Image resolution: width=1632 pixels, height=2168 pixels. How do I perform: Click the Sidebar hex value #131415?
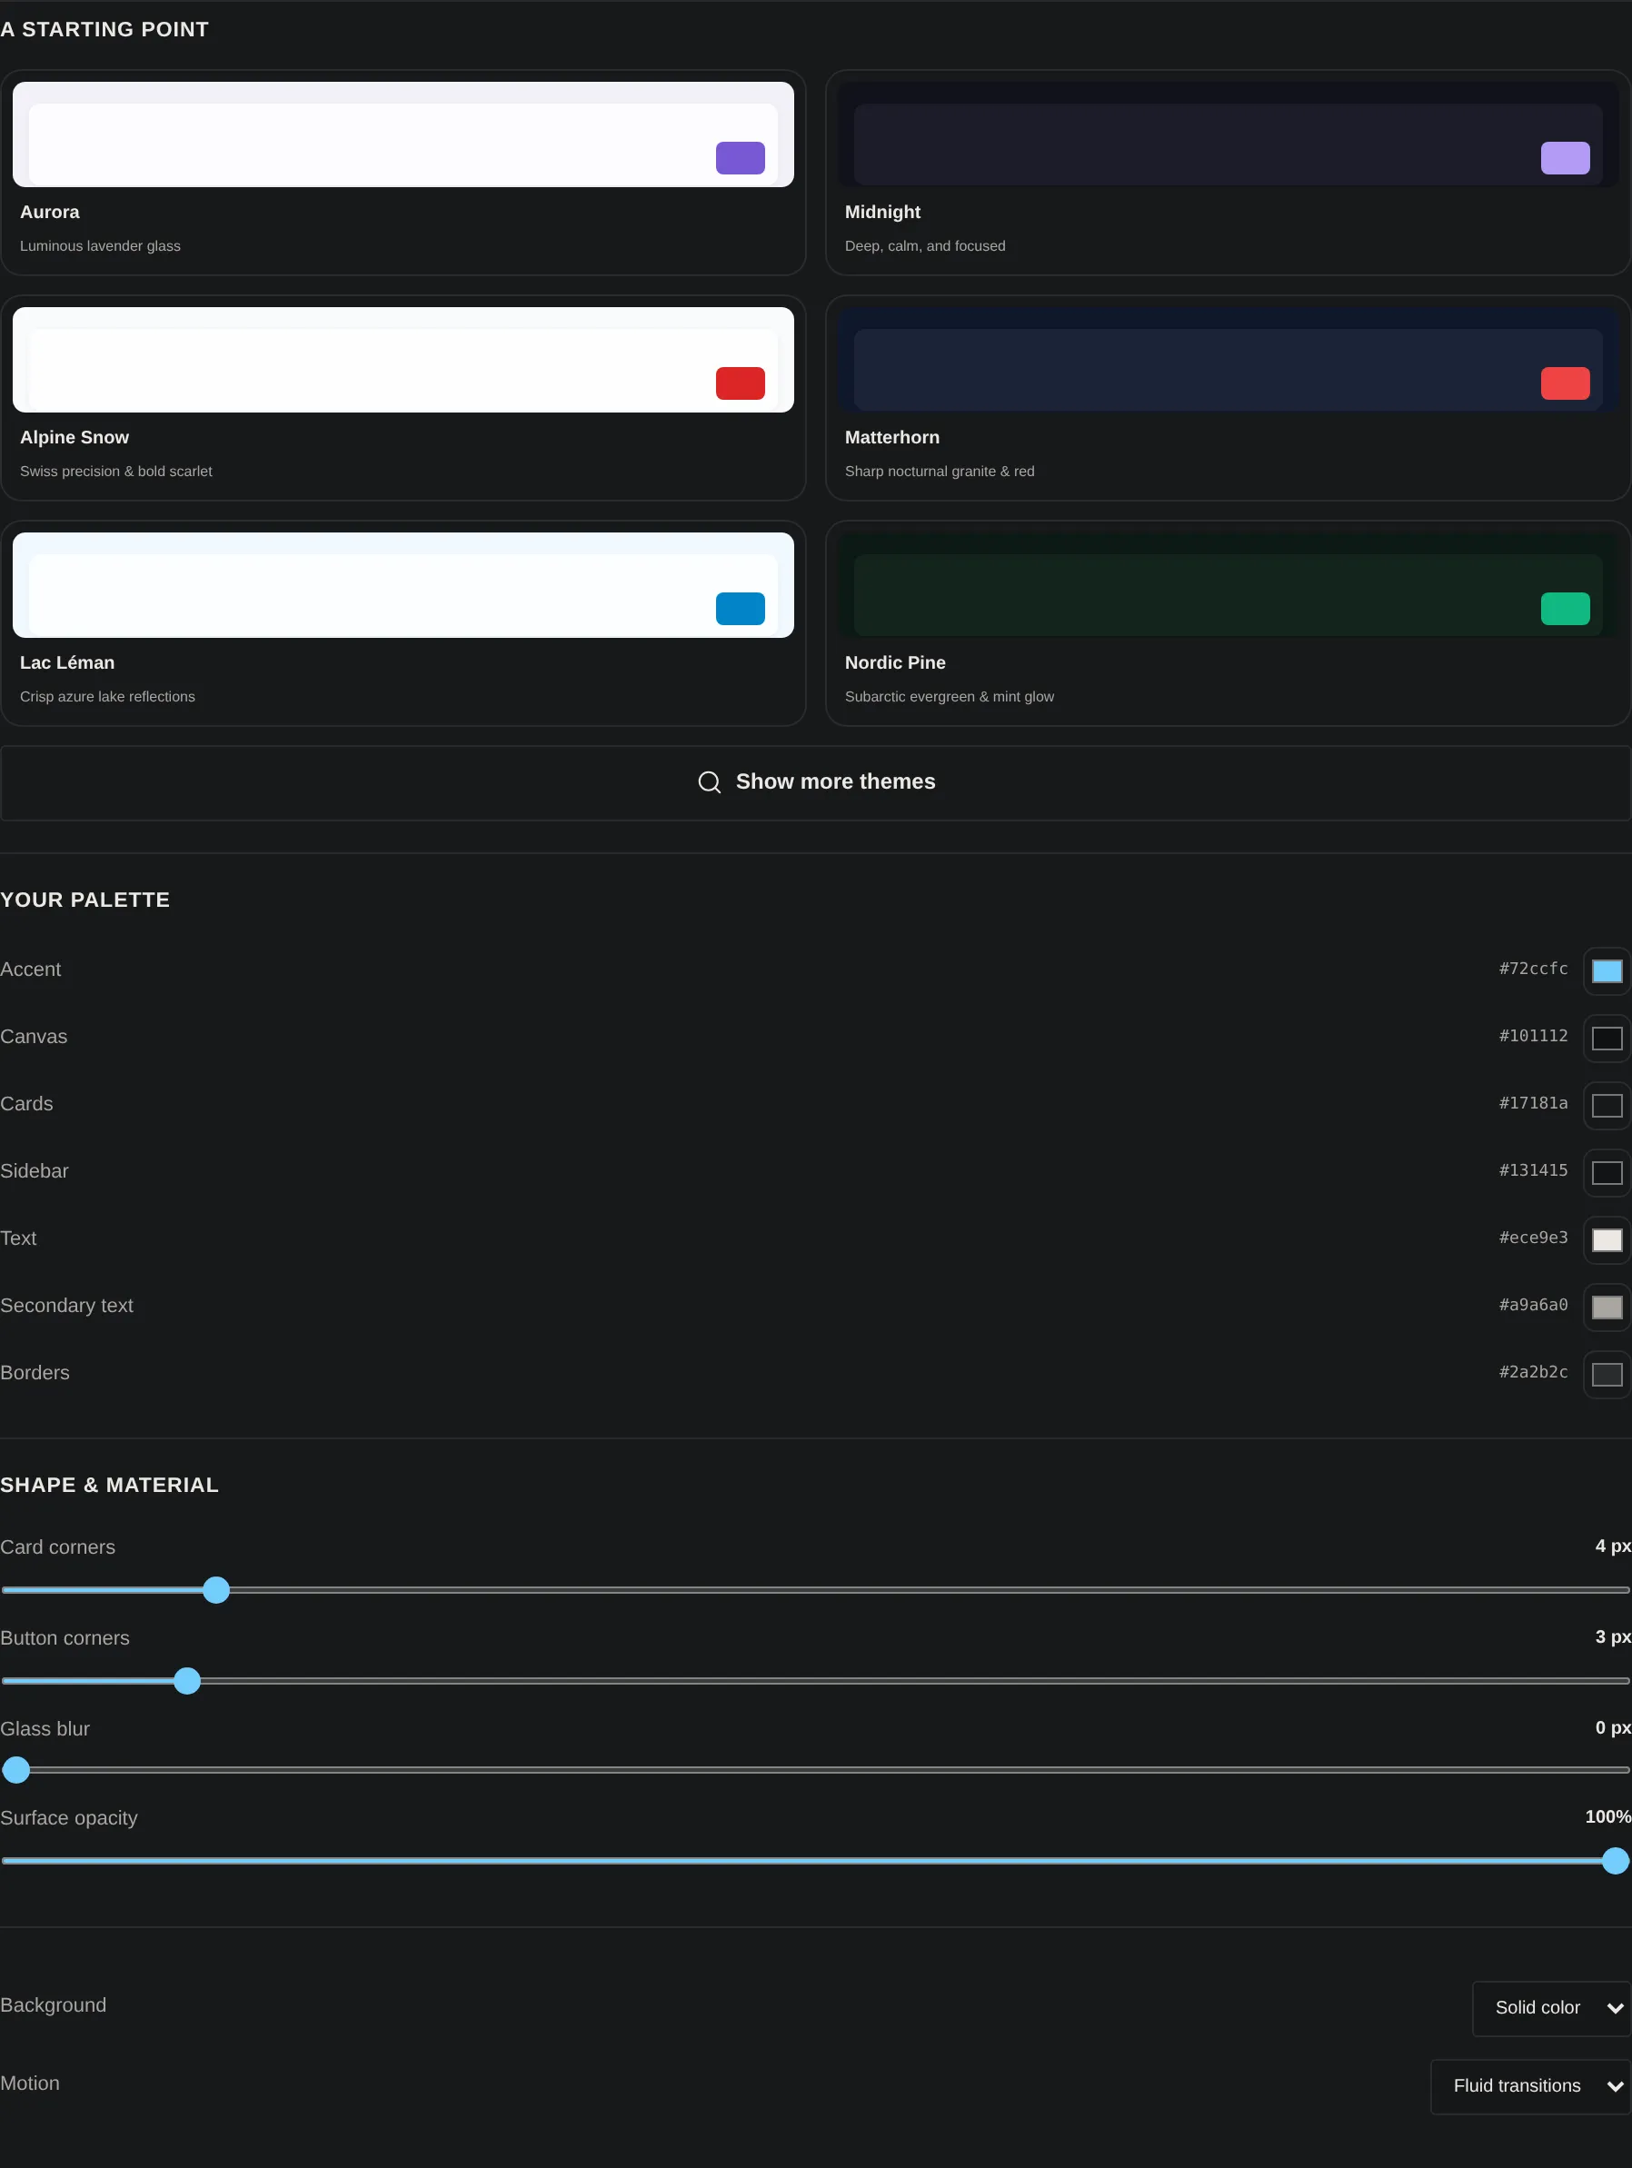coord(1533,1170)
